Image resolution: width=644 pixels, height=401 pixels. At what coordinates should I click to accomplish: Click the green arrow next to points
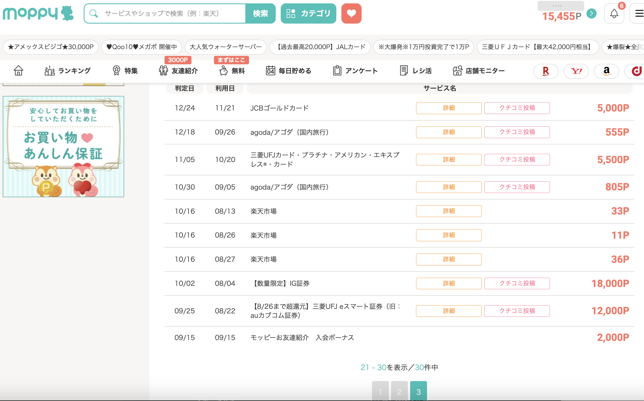coord(592,13)
